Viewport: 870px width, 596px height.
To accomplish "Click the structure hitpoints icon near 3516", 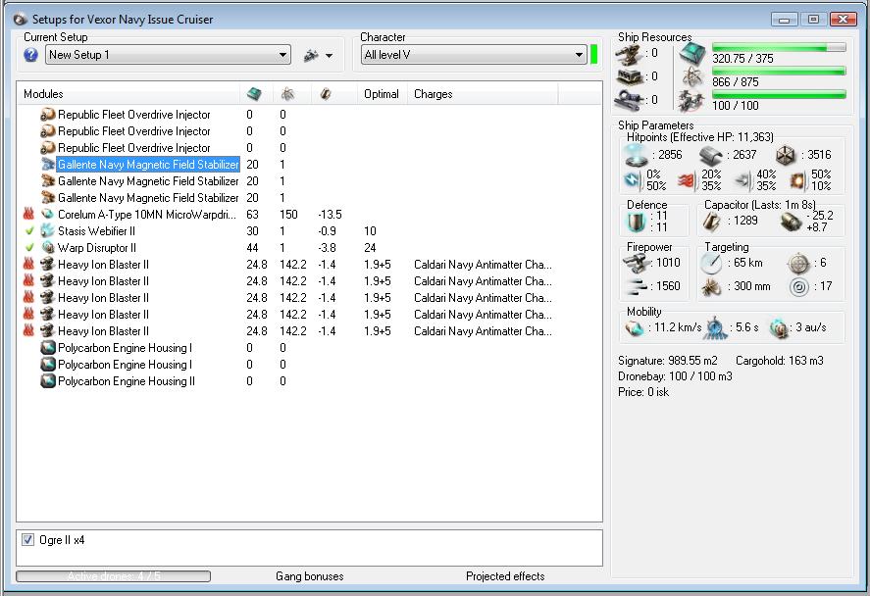I will (x=786, y=156).
